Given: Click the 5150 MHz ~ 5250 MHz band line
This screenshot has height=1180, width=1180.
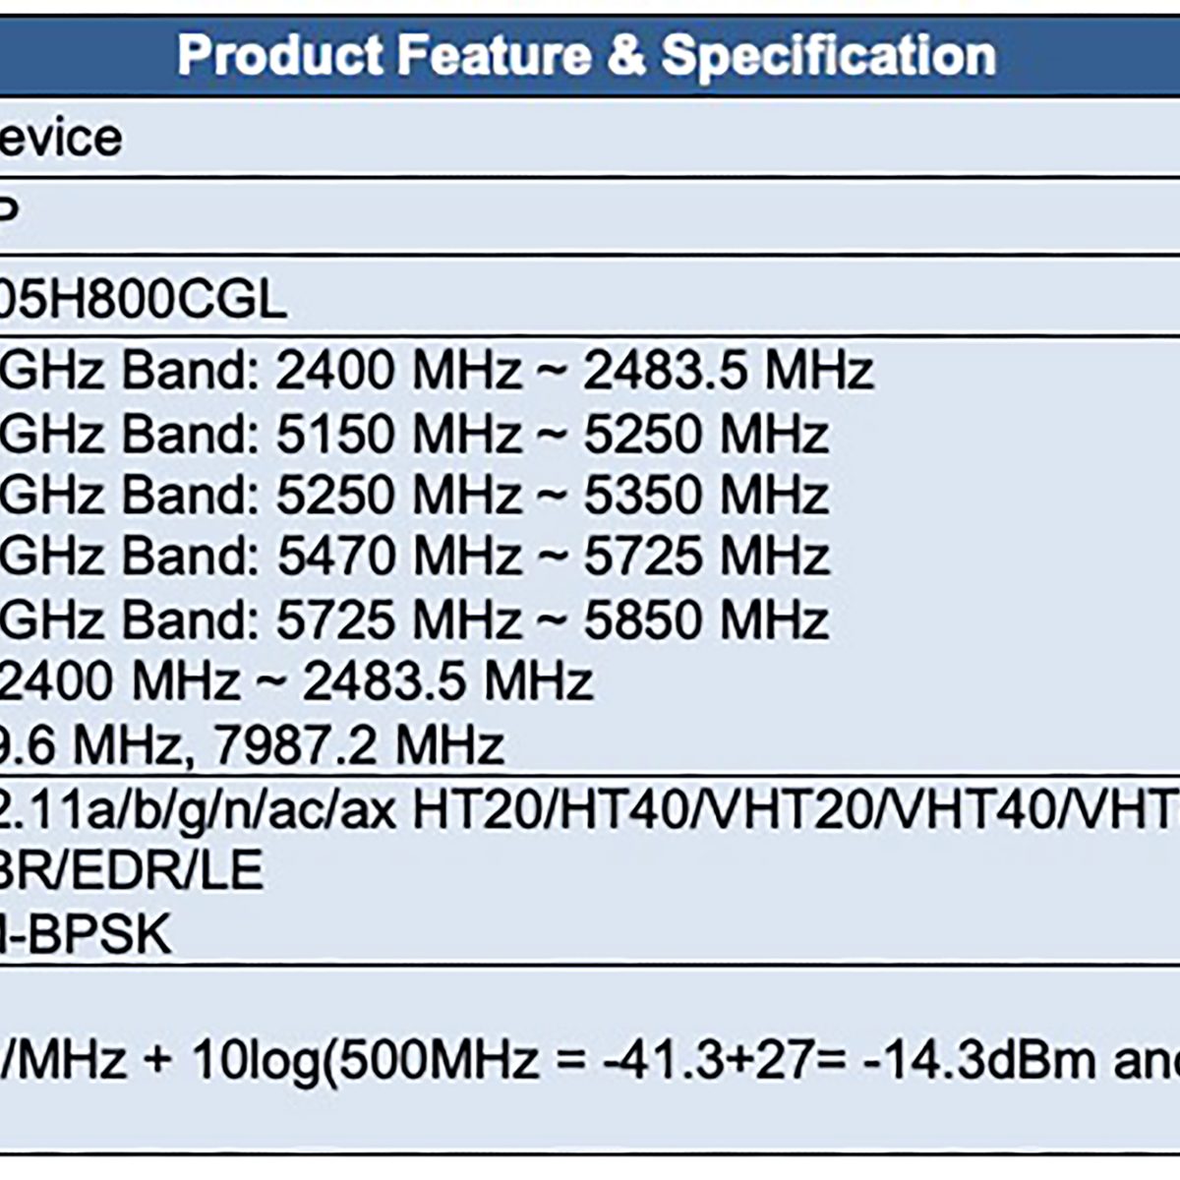Looking at the screenshot, I should (414, 434).
